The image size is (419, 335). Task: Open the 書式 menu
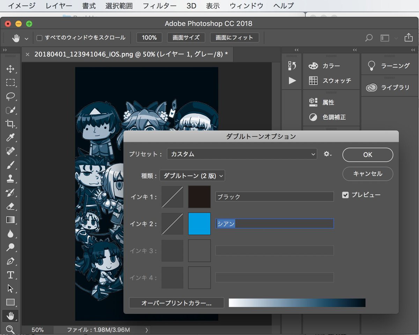(x=89, y=6)
